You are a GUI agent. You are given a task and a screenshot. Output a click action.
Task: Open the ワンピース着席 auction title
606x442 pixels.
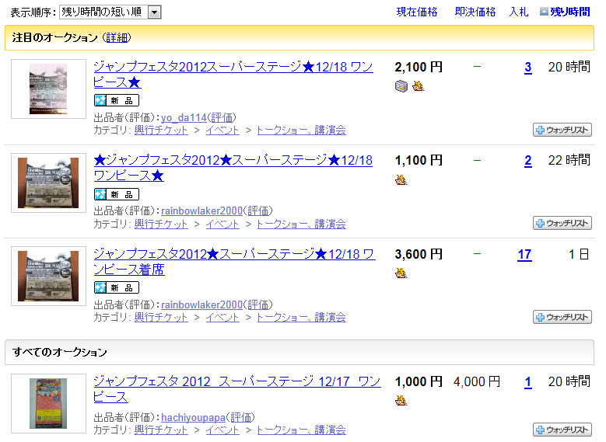(x=234, y=261)
